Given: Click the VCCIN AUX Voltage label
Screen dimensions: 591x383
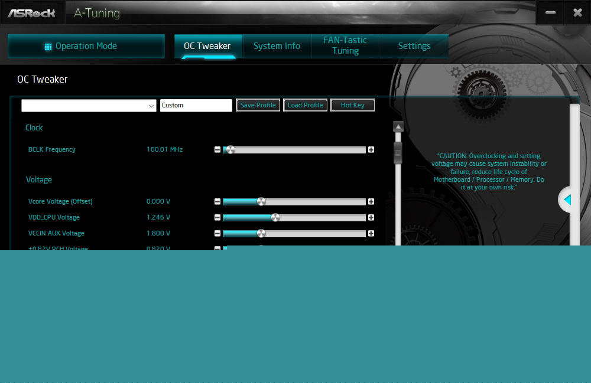Looking at the screenshot, I should (x=56, y=233).
